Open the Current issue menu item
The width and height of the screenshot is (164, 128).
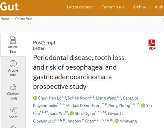point(113,7)
